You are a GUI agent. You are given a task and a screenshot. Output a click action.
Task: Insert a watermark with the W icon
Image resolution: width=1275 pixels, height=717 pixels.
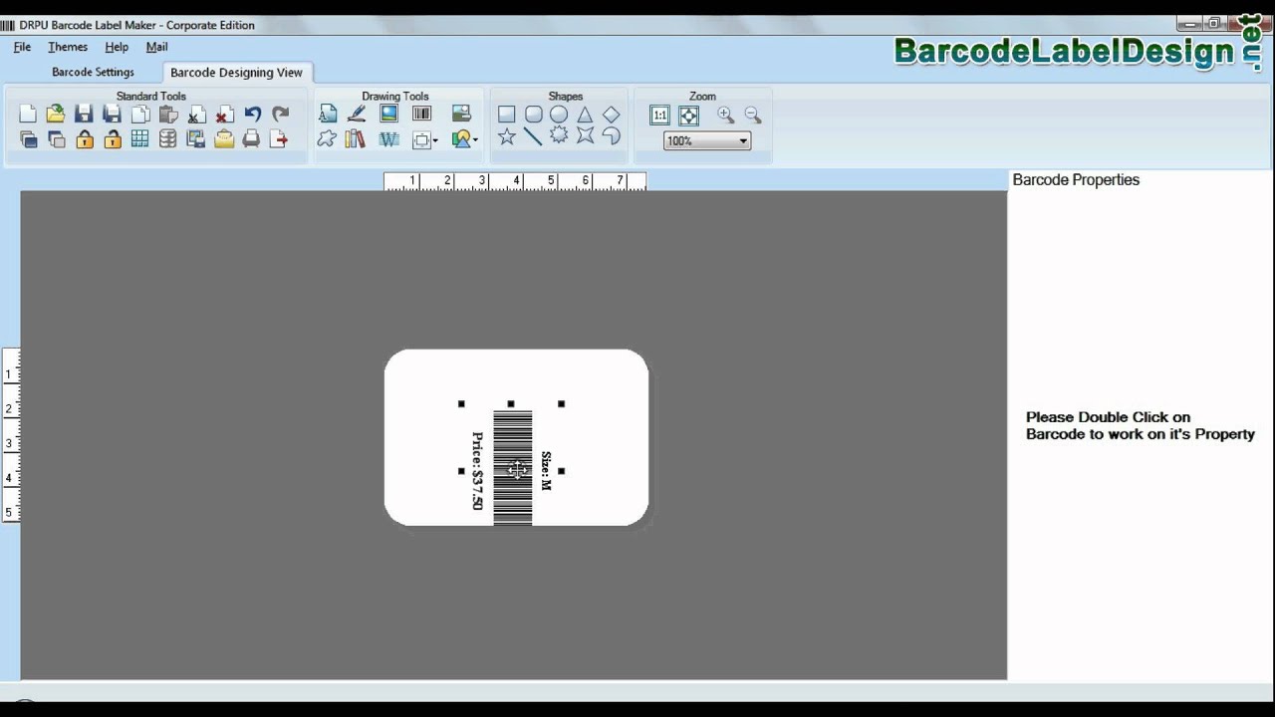click(388, 139)
